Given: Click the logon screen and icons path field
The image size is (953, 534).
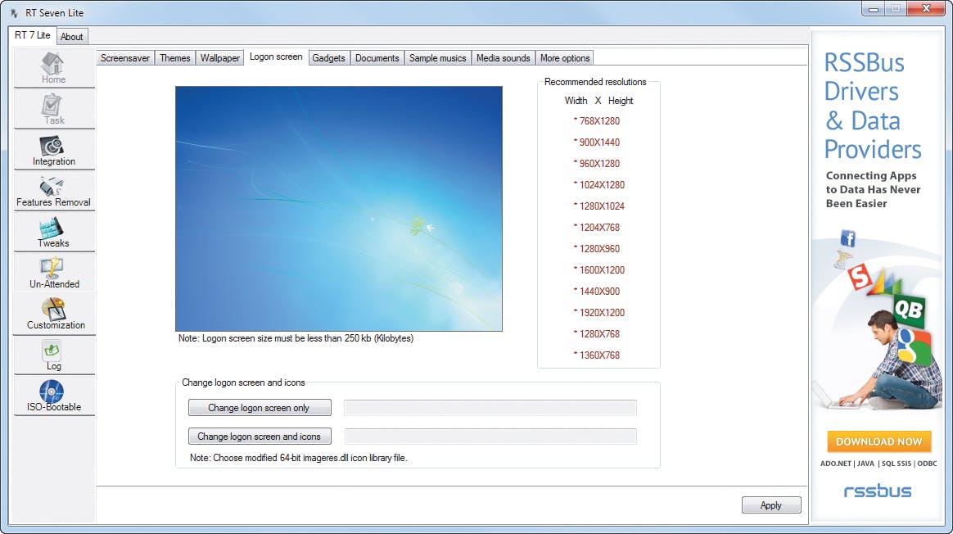Looking at the screenshot, I should click(490, 436).
